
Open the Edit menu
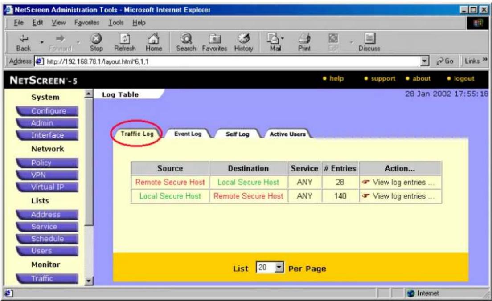pos(37,23)
